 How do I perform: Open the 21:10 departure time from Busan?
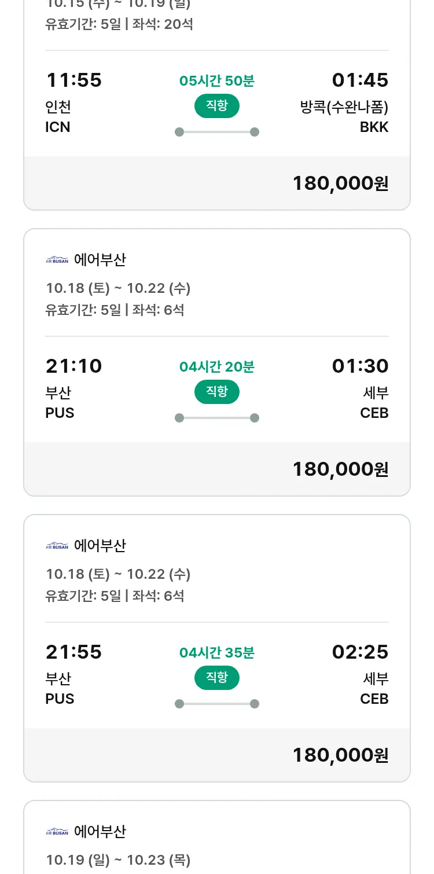point(73,366)
